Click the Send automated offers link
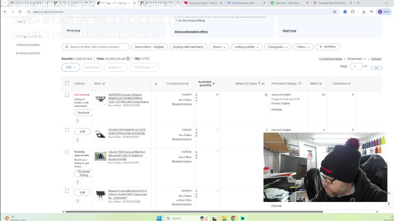Image resolution: width=394 pixels, height=221 pixels. click(x=191, y=32)
